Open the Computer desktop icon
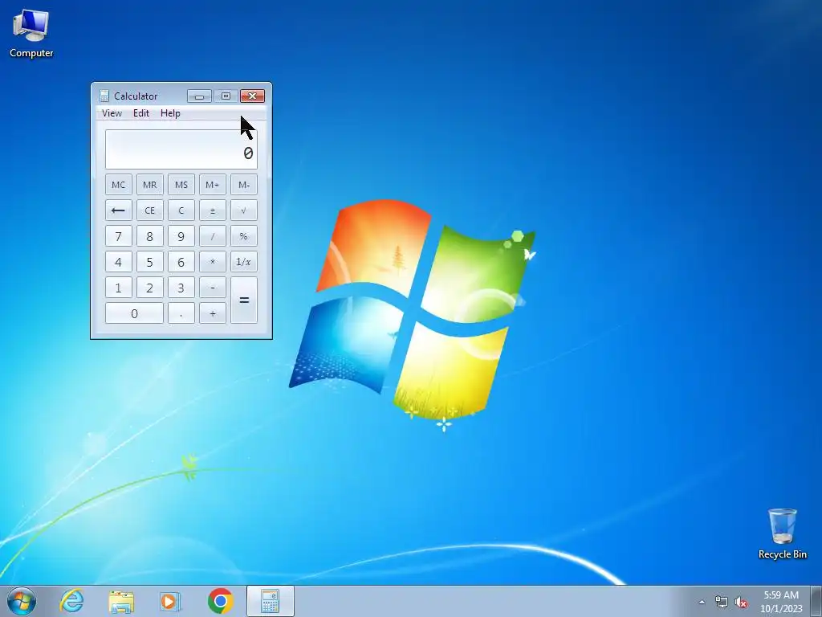Image resolution: width=822 pixels, height=617 pixels. click(x=31, y=34)
